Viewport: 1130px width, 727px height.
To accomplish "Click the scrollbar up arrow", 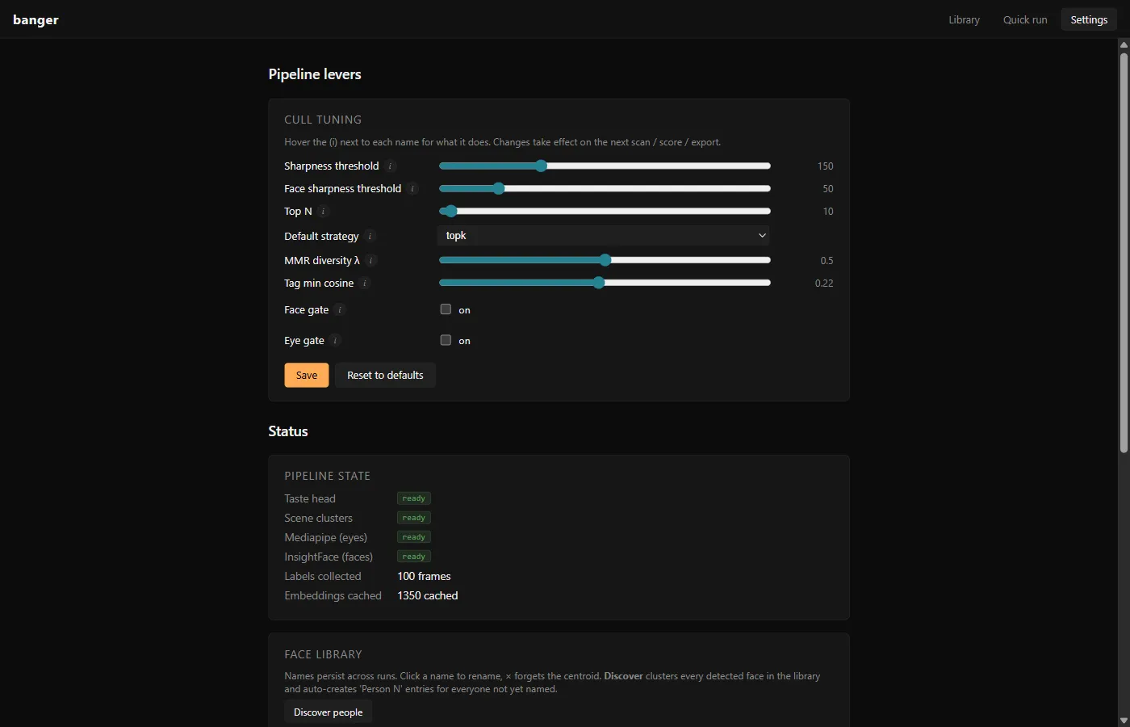I will pyautogui.click(x=1124, y=45).
